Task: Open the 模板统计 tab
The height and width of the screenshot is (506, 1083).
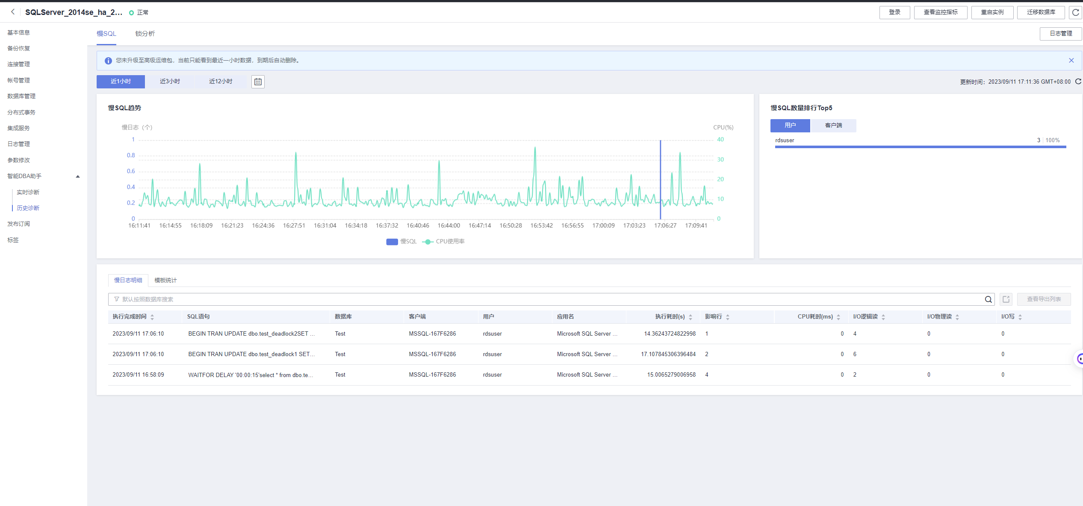Action: [x=165, y=281]
